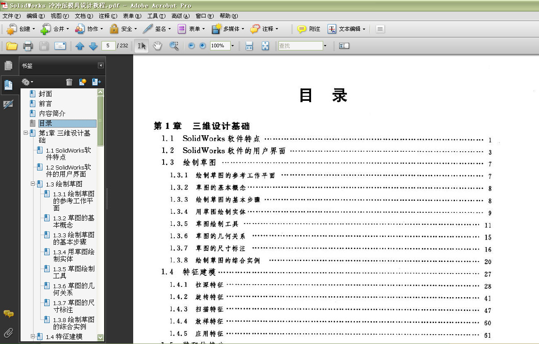Open the 多媒体 toolbar dropdown
The height and width of the screenshot is (344, 539).
[228, 29]
